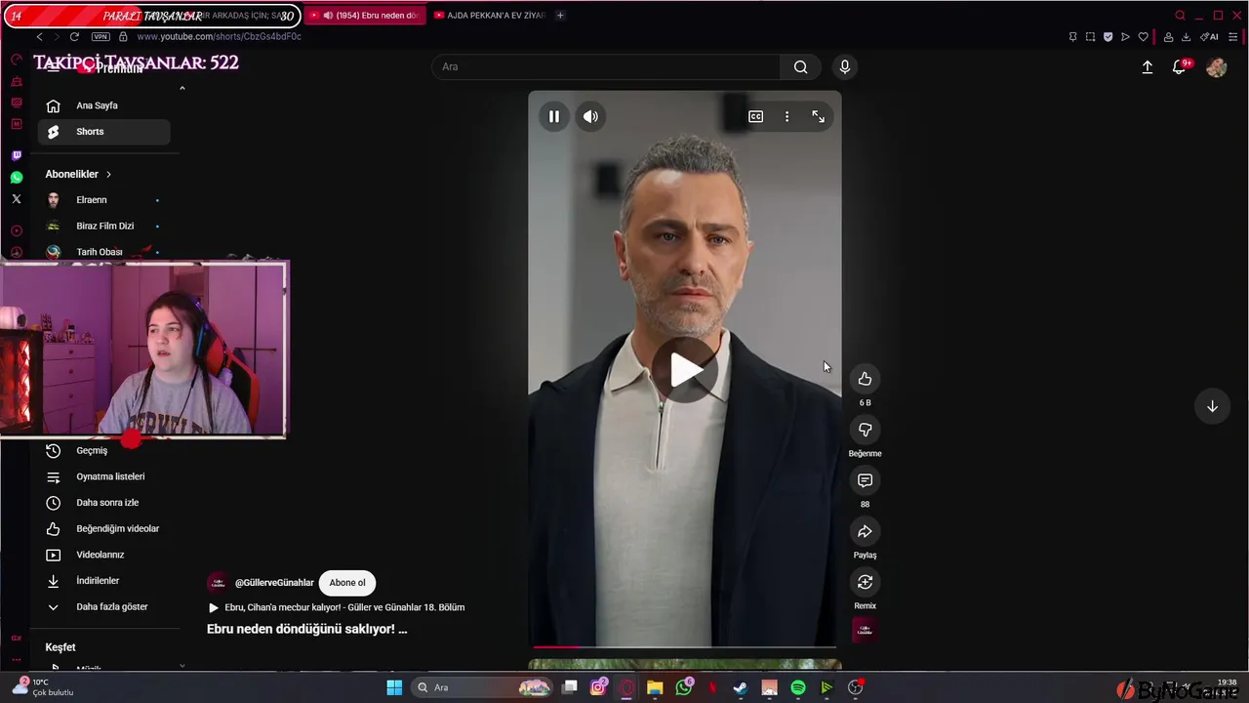Open YouTube notifications bell
The height and width of the screenshot is (703, 1249).
1180,66
